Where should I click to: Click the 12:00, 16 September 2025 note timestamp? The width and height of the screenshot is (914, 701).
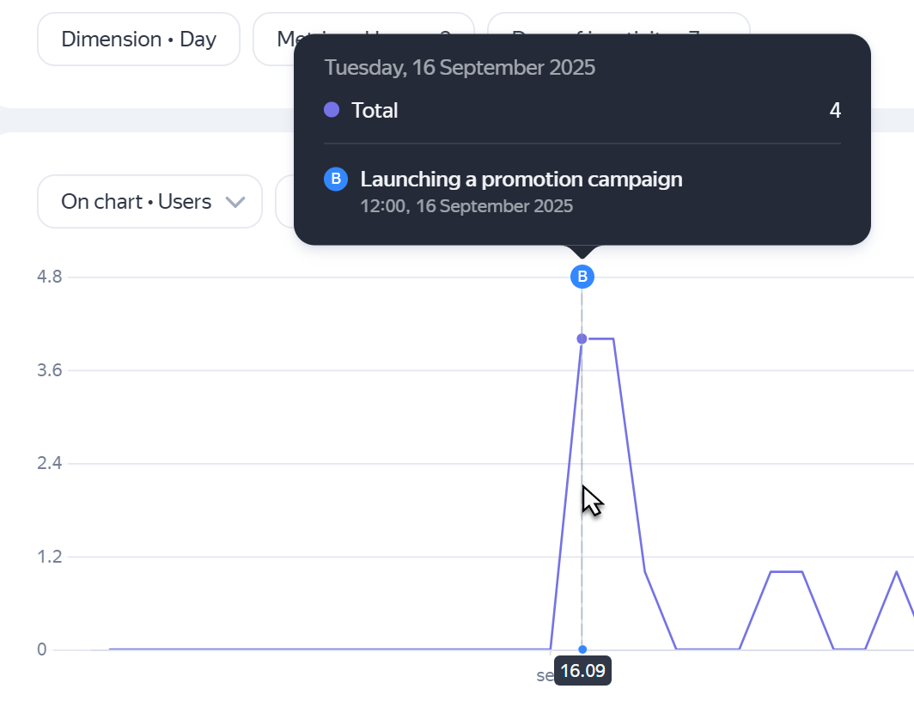pos(466,206)
